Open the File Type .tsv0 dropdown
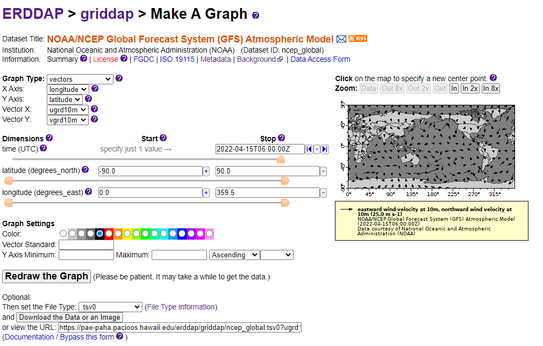 [x=110, y=307]
